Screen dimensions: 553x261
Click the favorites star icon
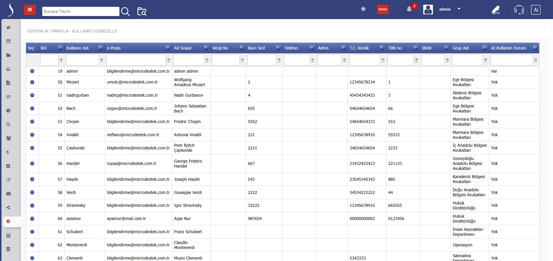(363, 9)
